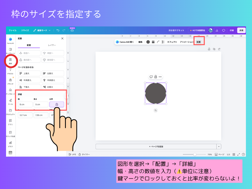Lock the page using page lock icon

click(209, 49)
